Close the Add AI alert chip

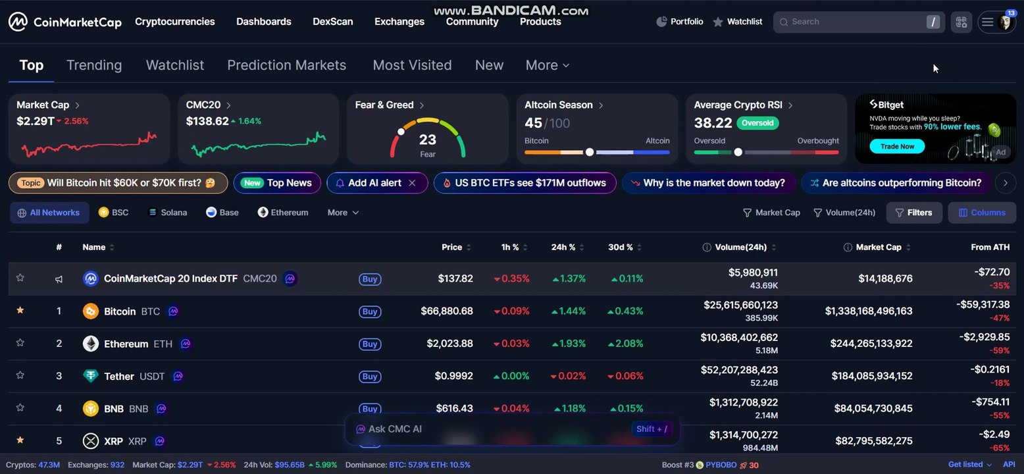[412, 183]
